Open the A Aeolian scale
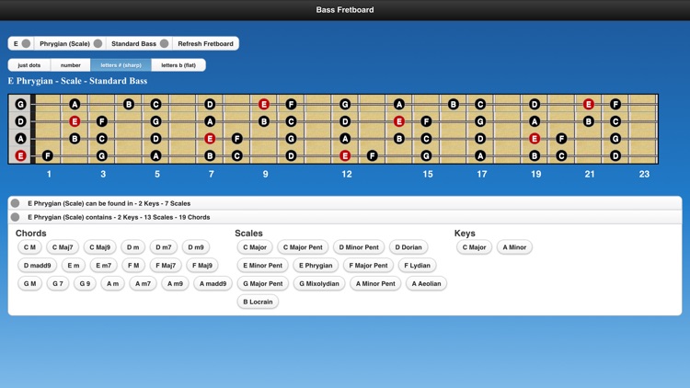This screenshot has height=388, width=690. [x=426, y=284]
